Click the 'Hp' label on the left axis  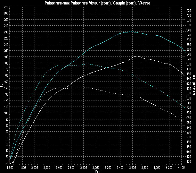point(2,85)
